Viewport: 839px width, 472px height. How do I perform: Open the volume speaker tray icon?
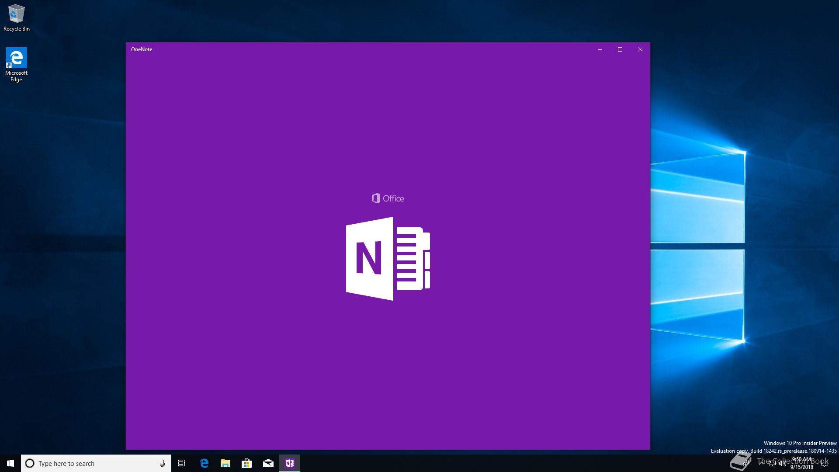click(x=783, y=463)
